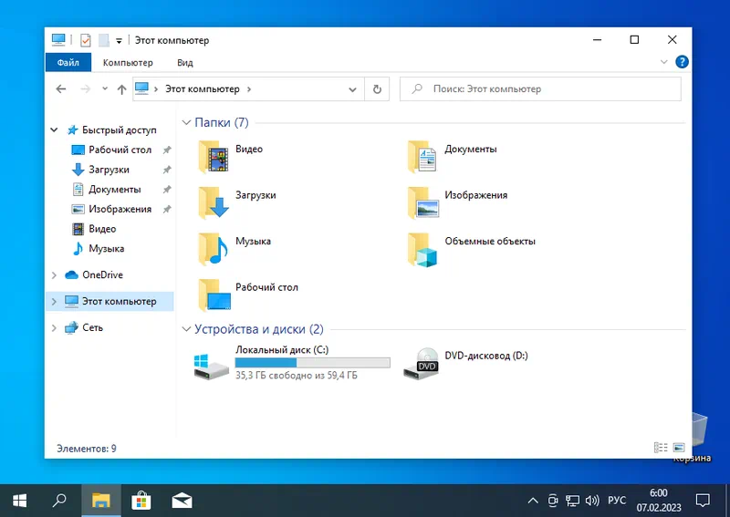Open the Help question mark icon

[x=681, y=62]
